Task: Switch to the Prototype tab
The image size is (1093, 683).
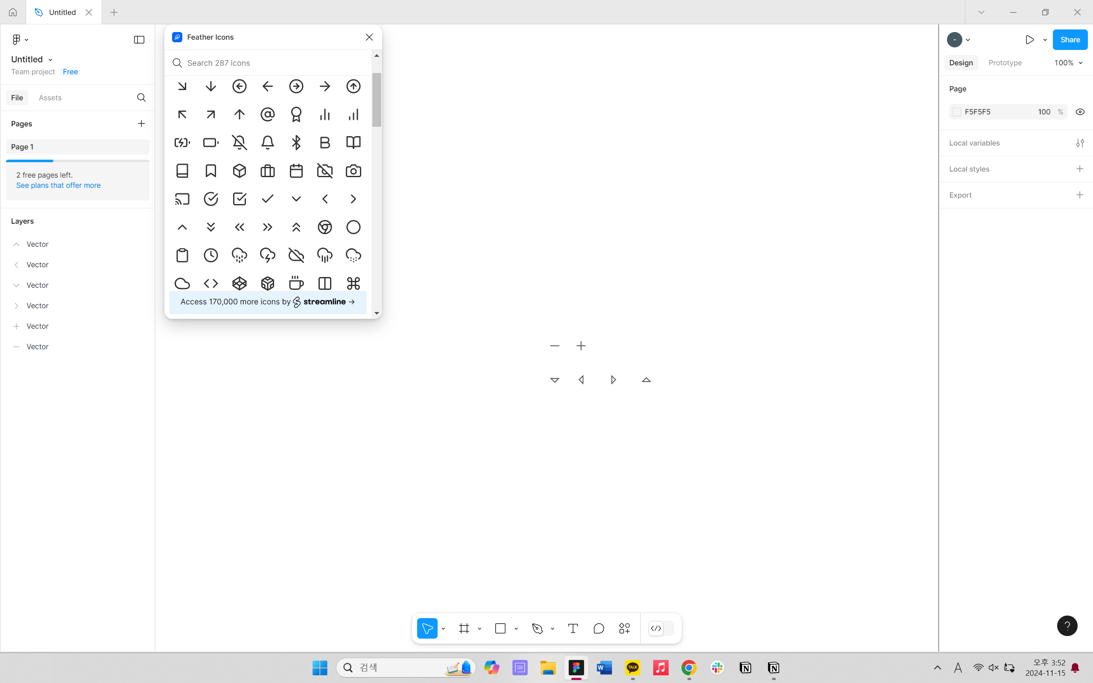Action: point(1005,63)
